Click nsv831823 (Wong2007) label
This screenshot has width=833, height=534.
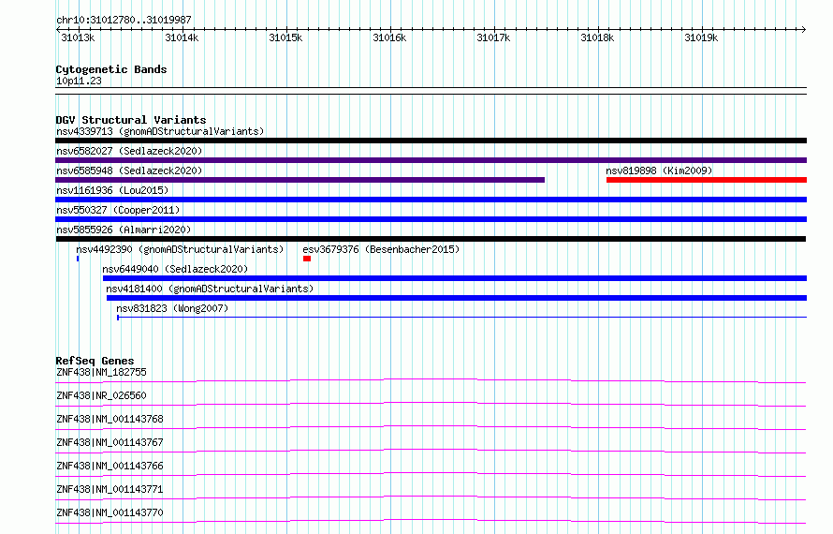click(x=172, y=308)
